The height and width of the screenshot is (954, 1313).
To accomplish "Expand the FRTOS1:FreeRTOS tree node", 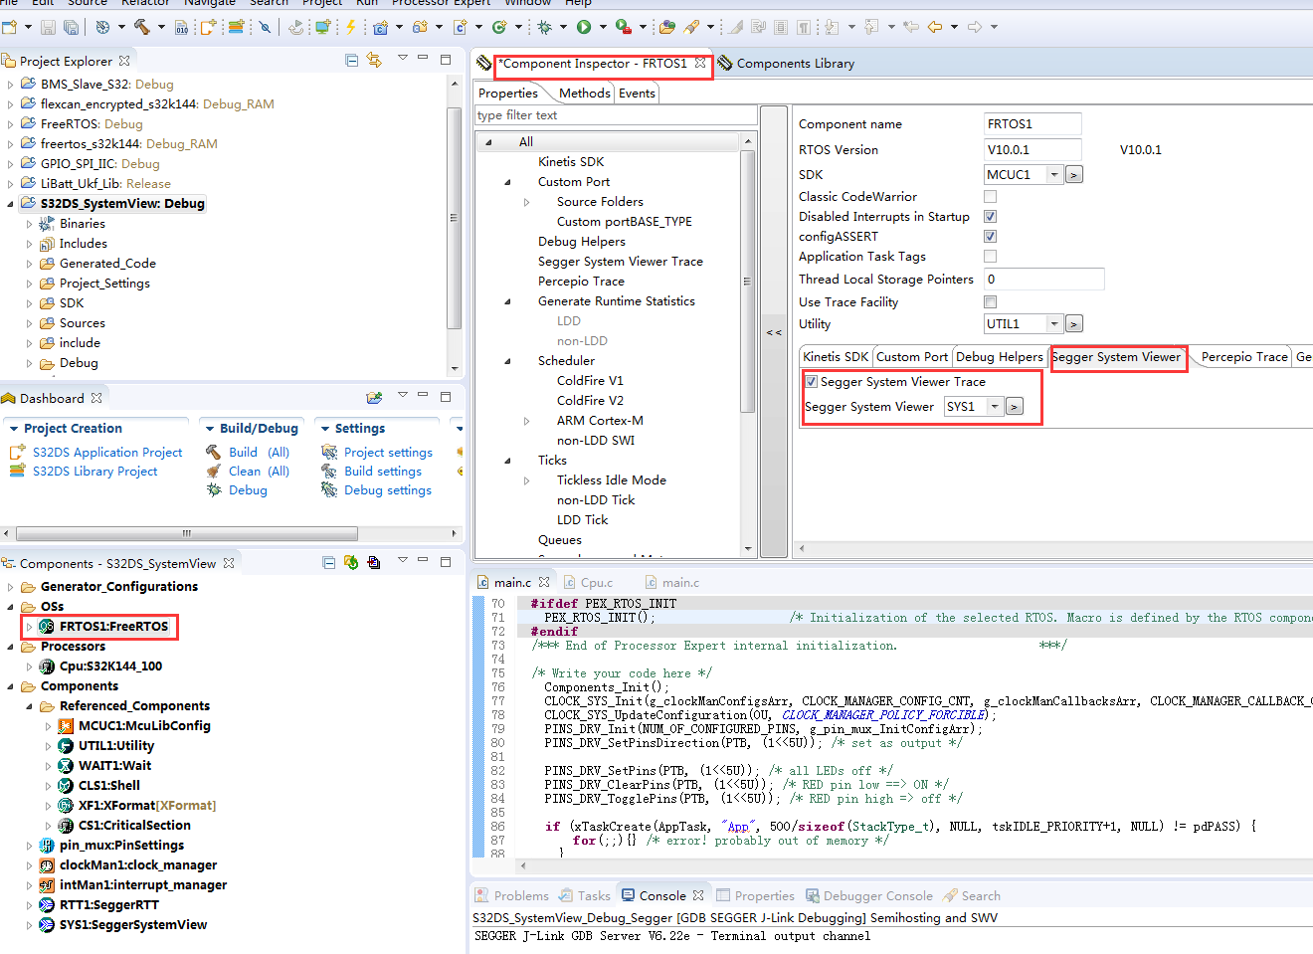I will (29, 627).
